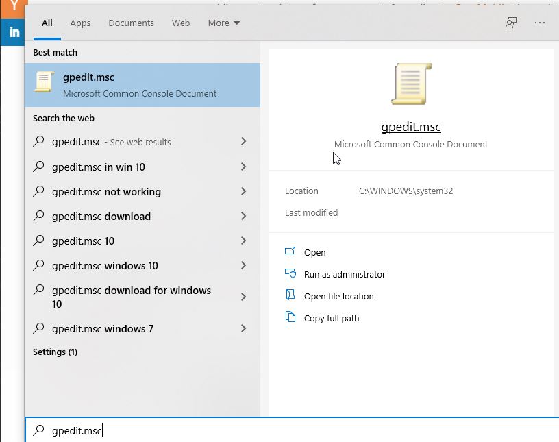
Task: Click the Open icon in the actions list
Action: (290, 251)
